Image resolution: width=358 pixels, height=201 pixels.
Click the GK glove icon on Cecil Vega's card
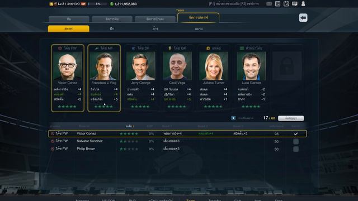(169, 48)
